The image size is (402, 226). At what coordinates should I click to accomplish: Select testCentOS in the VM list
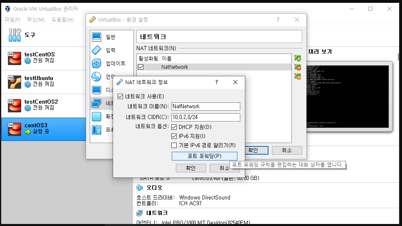tap(44, 58)
